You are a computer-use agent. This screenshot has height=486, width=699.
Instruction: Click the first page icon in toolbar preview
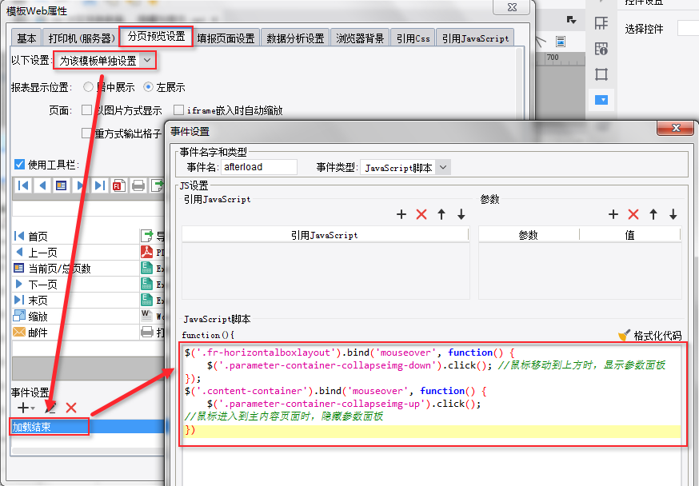[x=23, y=185]
